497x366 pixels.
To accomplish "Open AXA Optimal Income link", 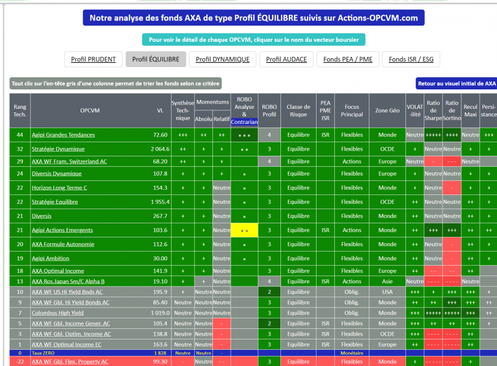I will pyautogui.click(x=58, y=271).
